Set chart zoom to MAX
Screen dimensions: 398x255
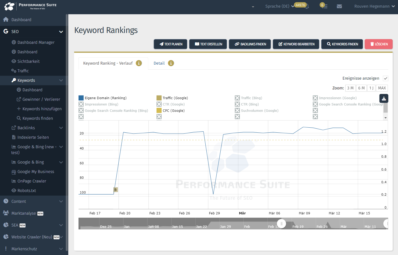(x=382, y=88)
